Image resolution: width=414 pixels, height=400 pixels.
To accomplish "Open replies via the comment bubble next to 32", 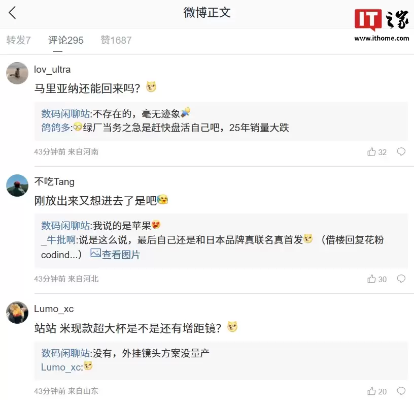I will click(401, 151).
